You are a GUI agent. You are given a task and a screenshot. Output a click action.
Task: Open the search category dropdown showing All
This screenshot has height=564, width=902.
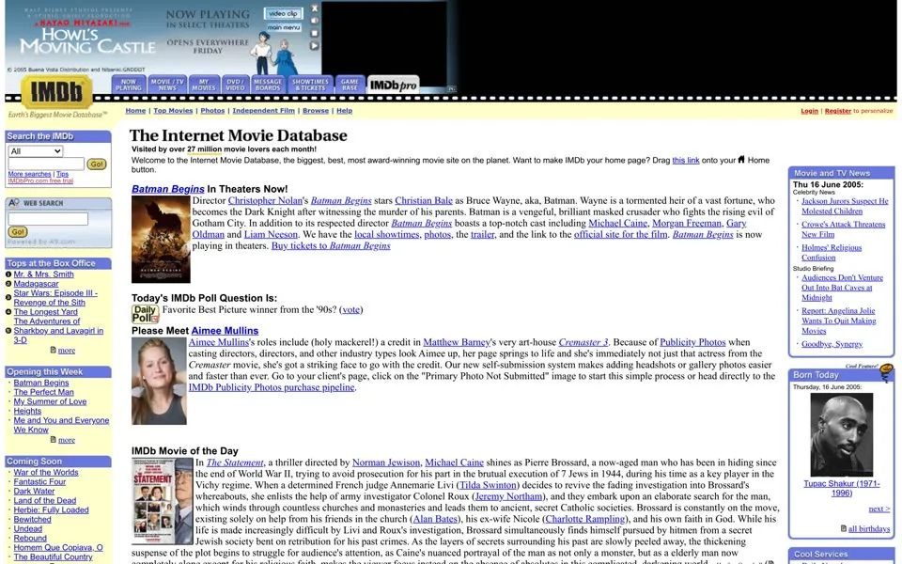click(x=36, y=151)
